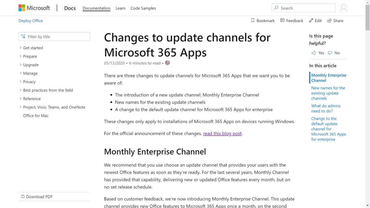370x208 pixels.
Task: Click the Feedback button label
Action: click(x=294, y=21)
